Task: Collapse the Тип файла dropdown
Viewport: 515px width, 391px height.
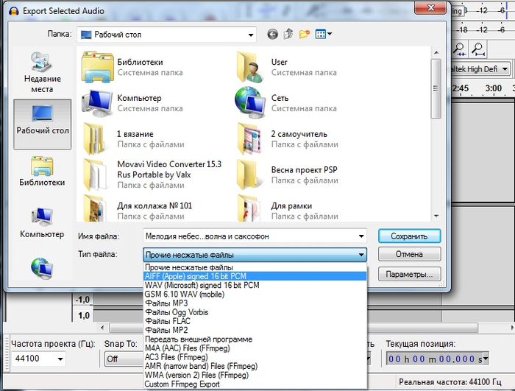Action: coord(361,255)
